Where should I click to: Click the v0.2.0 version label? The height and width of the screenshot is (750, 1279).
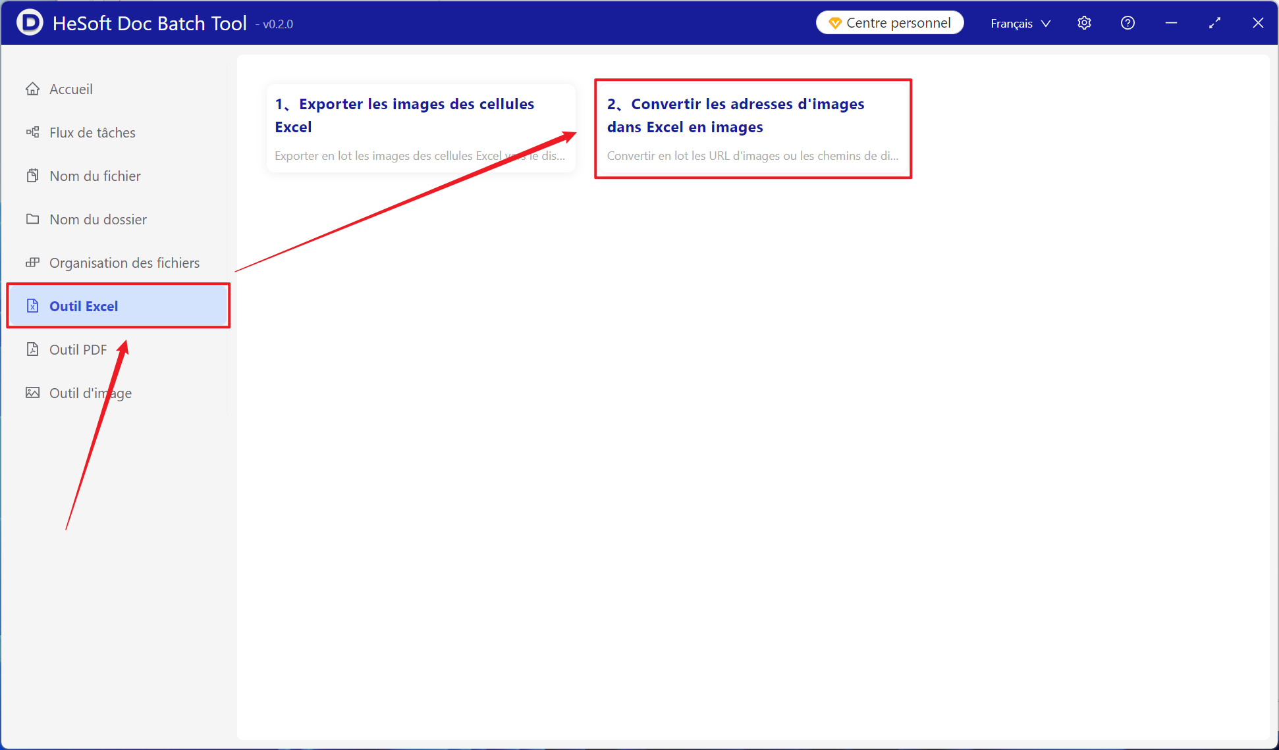(275, 24)
